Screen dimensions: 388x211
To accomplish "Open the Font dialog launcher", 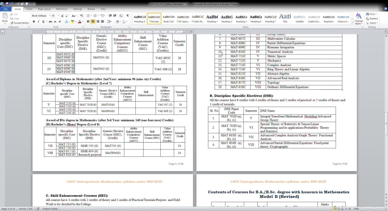I will (83, 27).
